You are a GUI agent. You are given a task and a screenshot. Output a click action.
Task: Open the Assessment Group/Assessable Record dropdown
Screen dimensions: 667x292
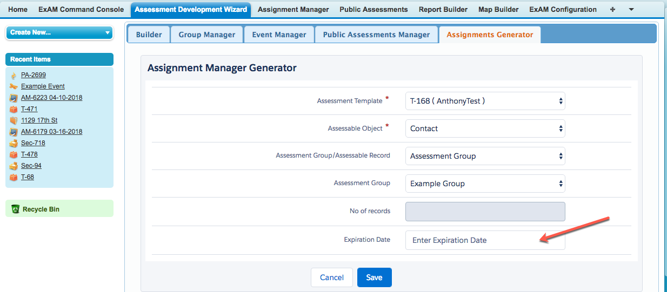[485, 156]
